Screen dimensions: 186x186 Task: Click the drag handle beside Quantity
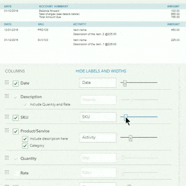tap(7, 158)
